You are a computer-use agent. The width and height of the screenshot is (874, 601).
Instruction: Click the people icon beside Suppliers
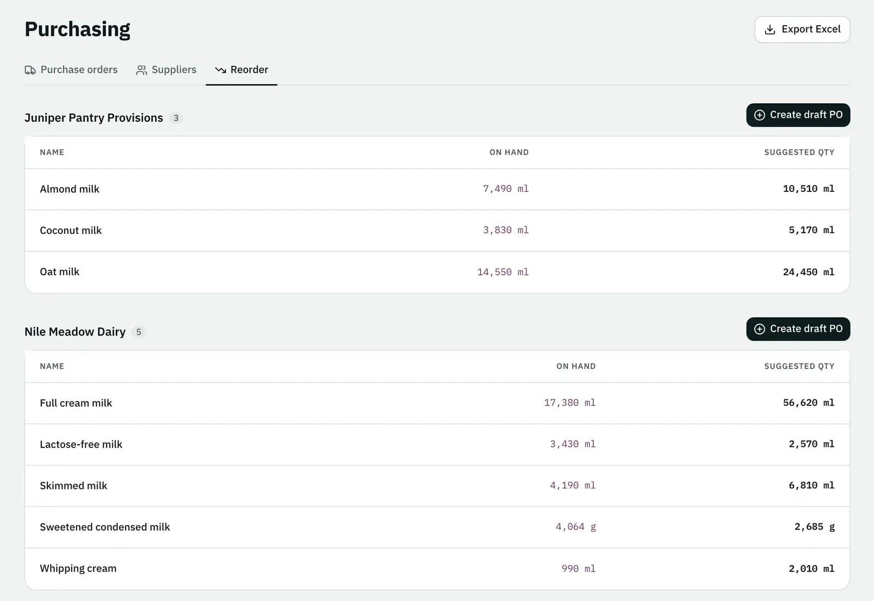tap(141, 70)
